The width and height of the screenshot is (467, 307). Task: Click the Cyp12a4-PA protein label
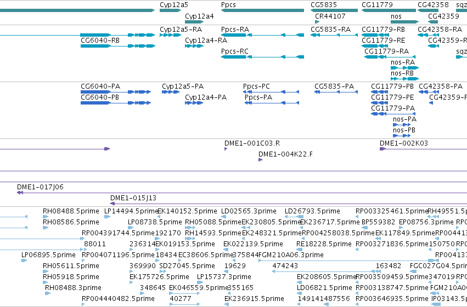pos(206,97)
